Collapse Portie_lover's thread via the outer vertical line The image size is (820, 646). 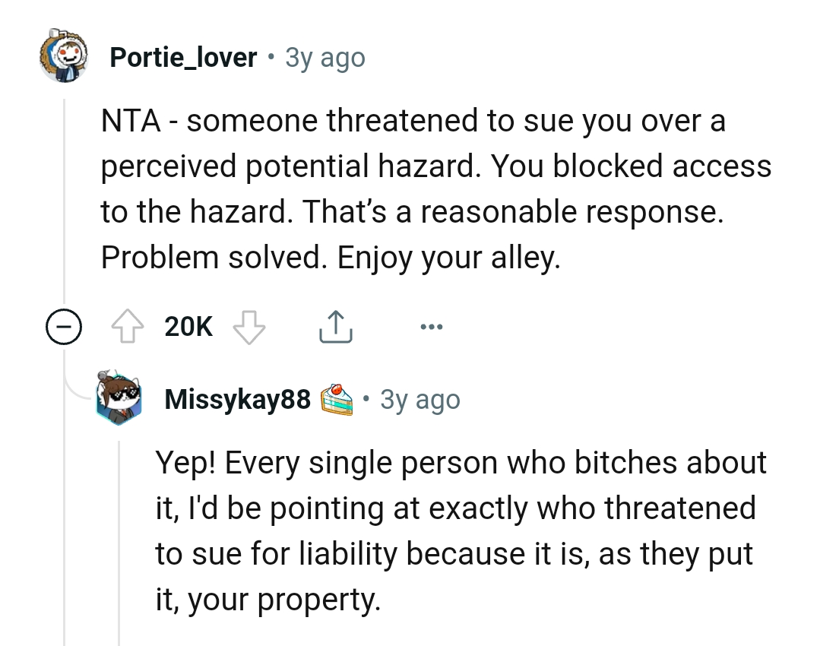65,198
